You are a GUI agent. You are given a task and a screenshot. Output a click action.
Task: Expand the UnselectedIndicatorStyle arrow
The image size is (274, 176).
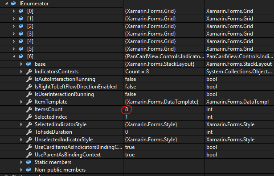click(21, 140)
